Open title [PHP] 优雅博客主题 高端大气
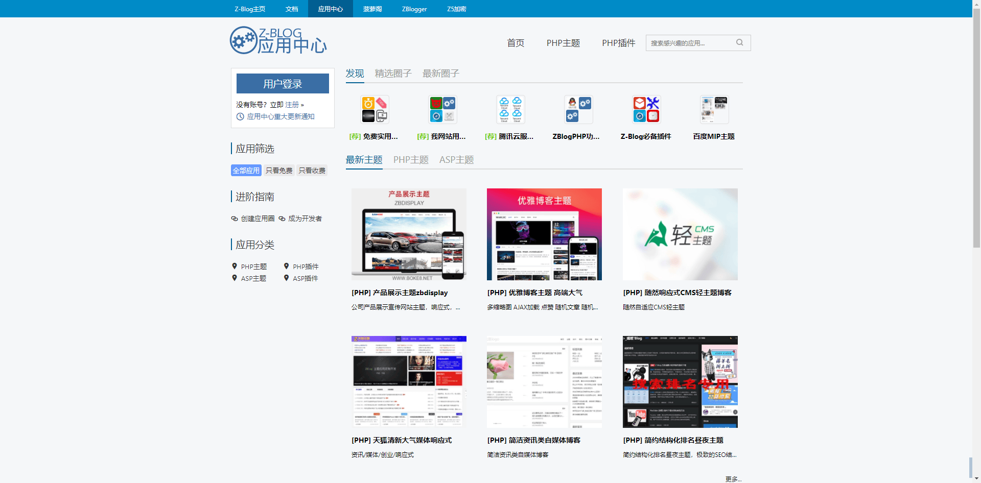The height and width of the screenshot is (483, 981). [x=535, y=293]
